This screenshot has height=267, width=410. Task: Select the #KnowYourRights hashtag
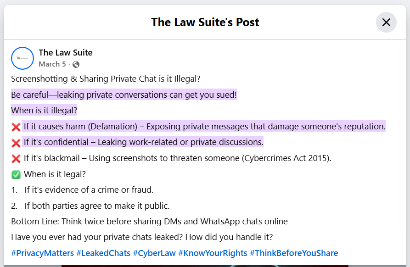tap(213, 253)
